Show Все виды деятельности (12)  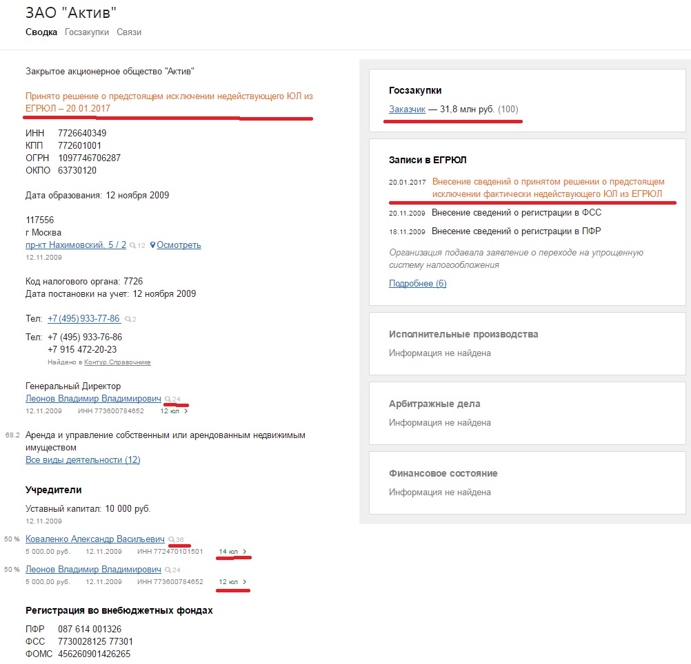pyautogui.click(x=83, y=459)
